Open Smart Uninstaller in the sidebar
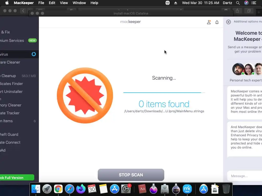The image size is (262, 196). [19, 92]
